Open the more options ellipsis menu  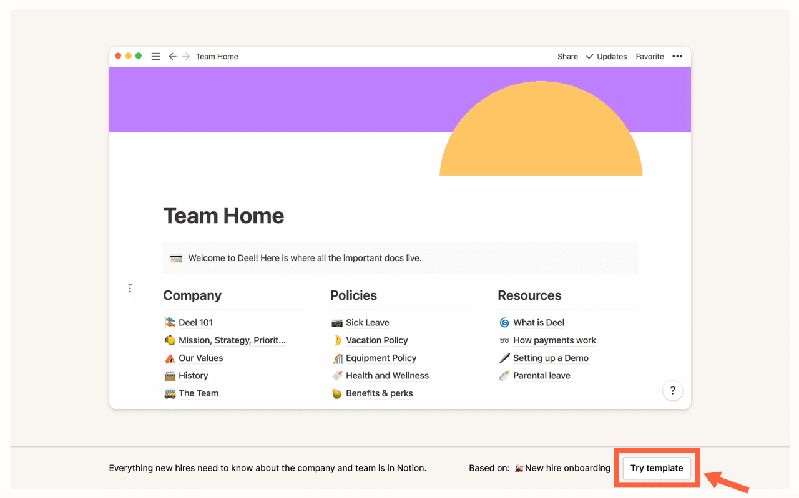point(677,56)
